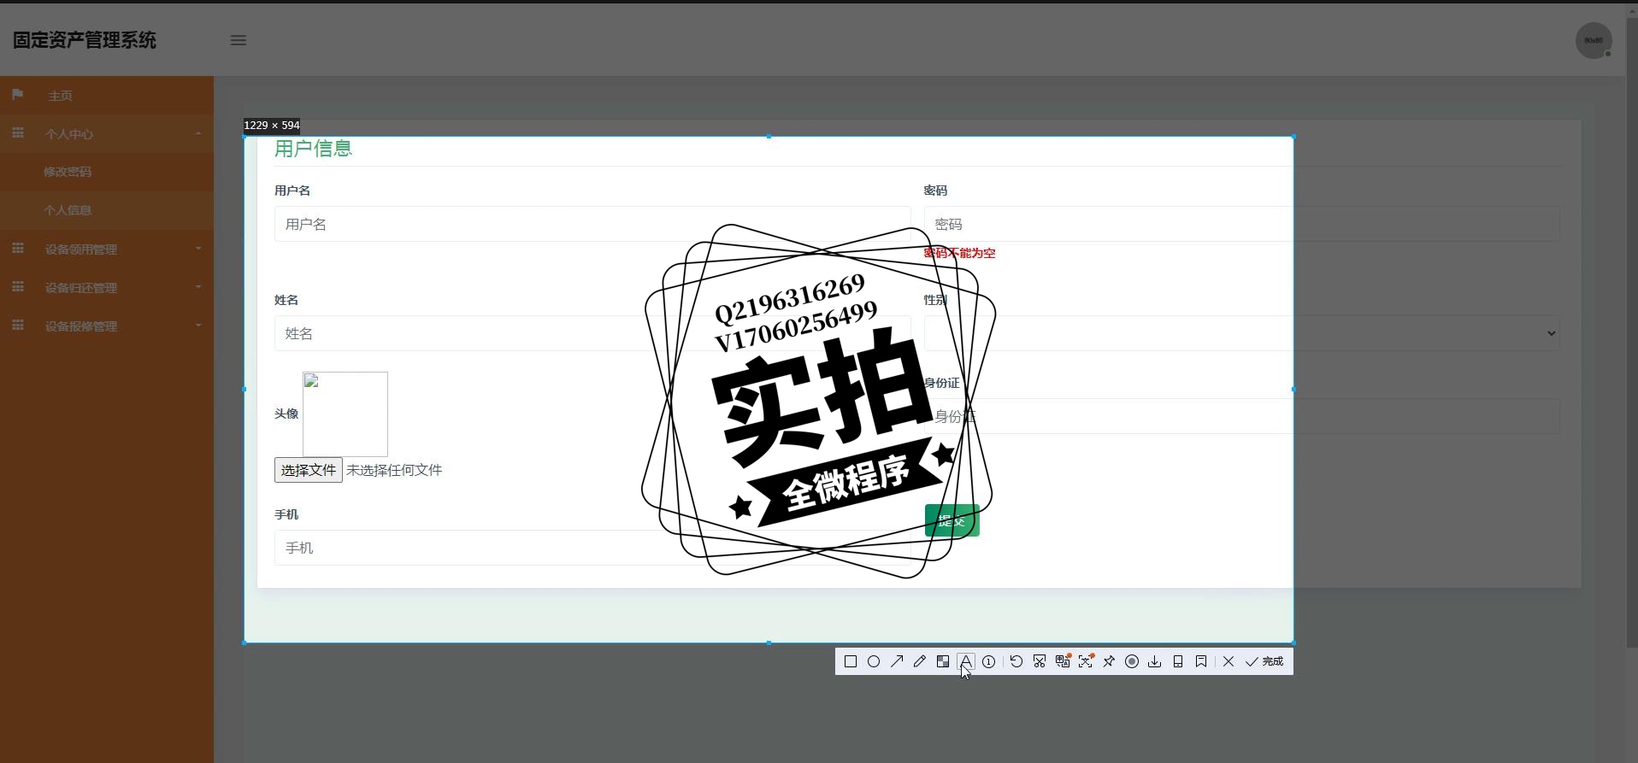Collapse the 个人中心 menu

coord(107,134)
